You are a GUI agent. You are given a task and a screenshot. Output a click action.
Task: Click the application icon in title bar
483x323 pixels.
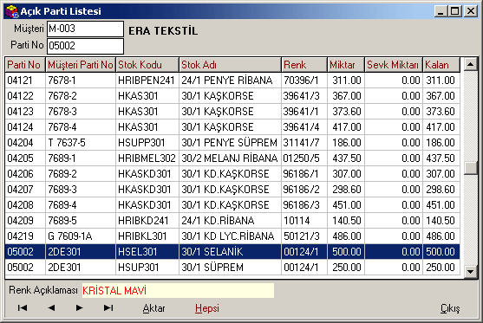click(11, 11)
